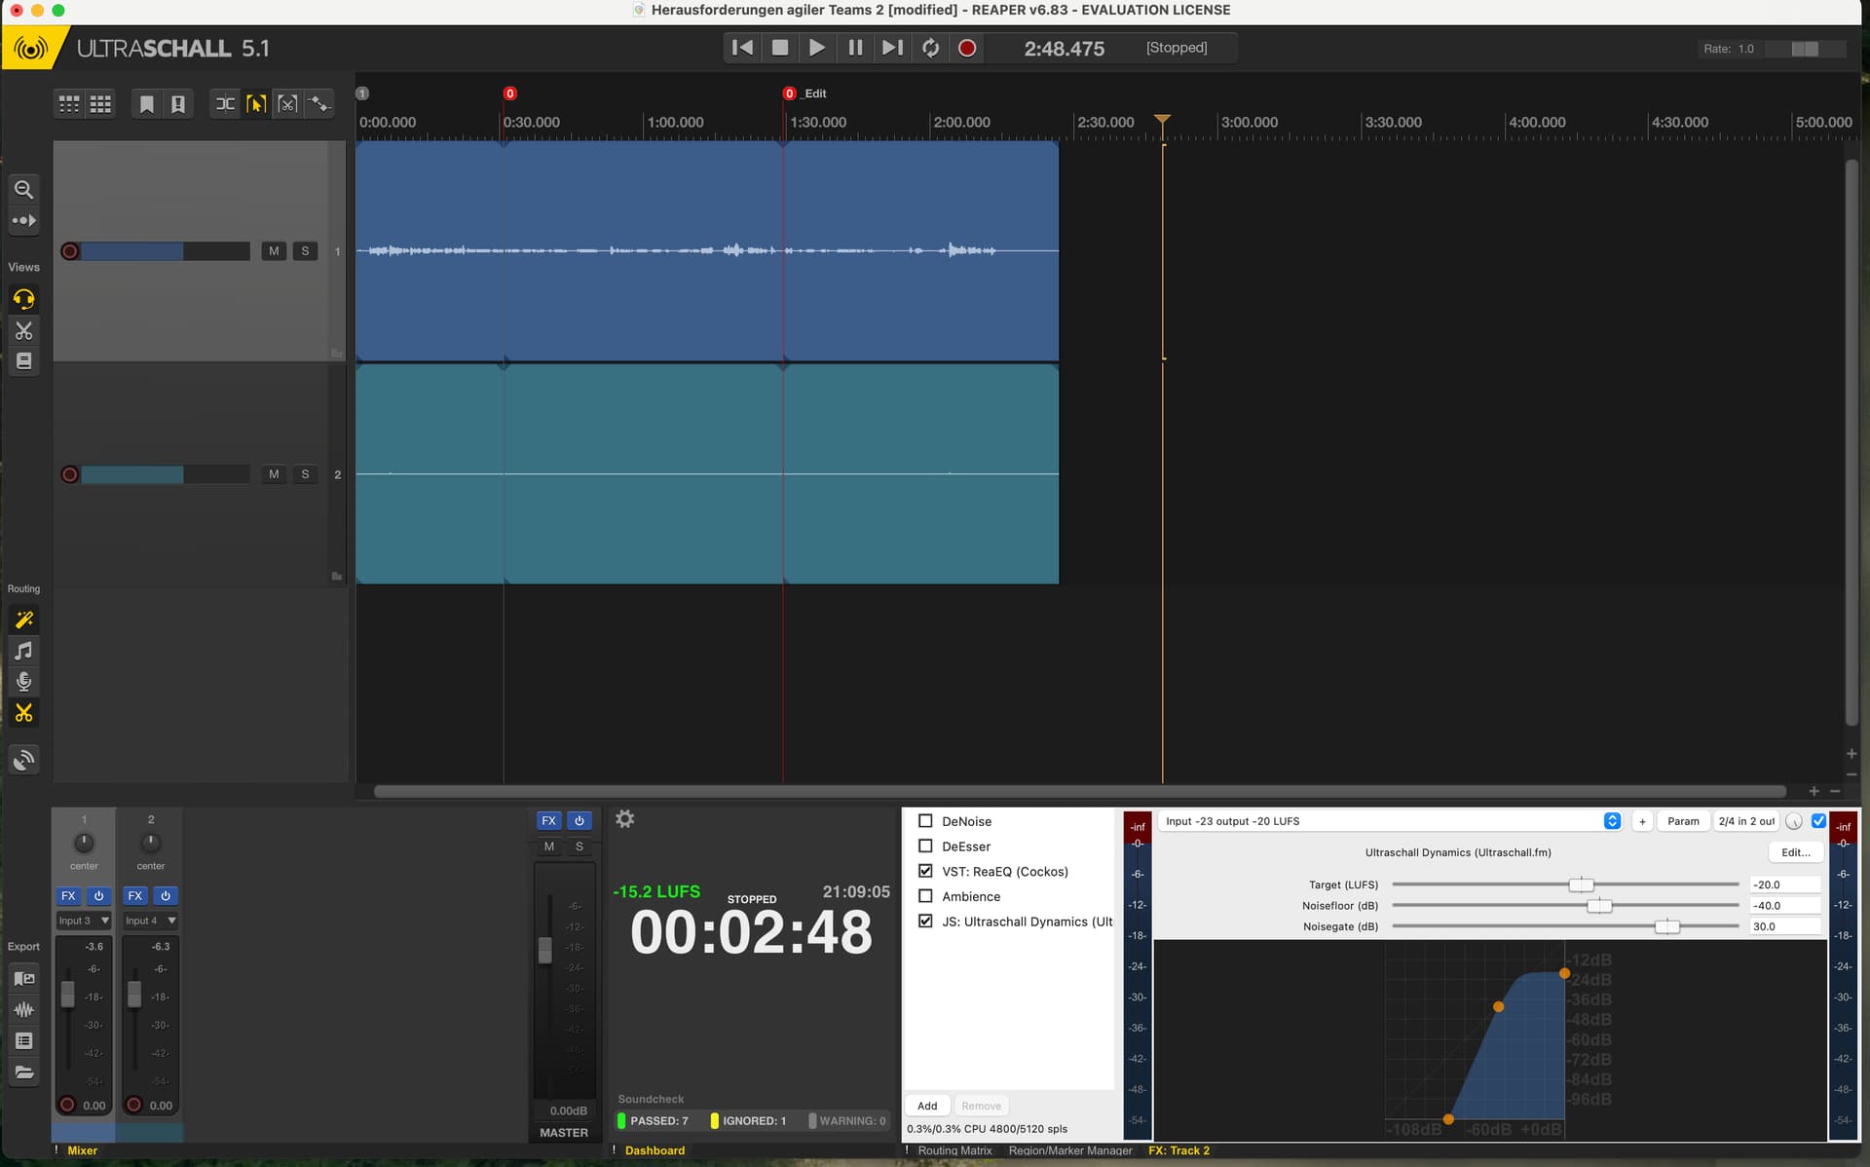Jump to project start with skip-back button
This screenshot has height=1167, width=1870.
point(742,48)
